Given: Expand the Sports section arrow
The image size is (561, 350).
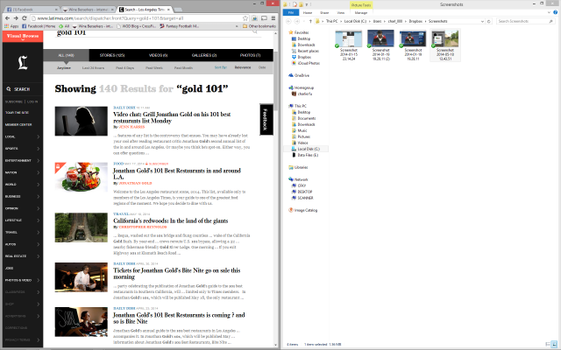Looking at the screenshot, I should point(39,149).
